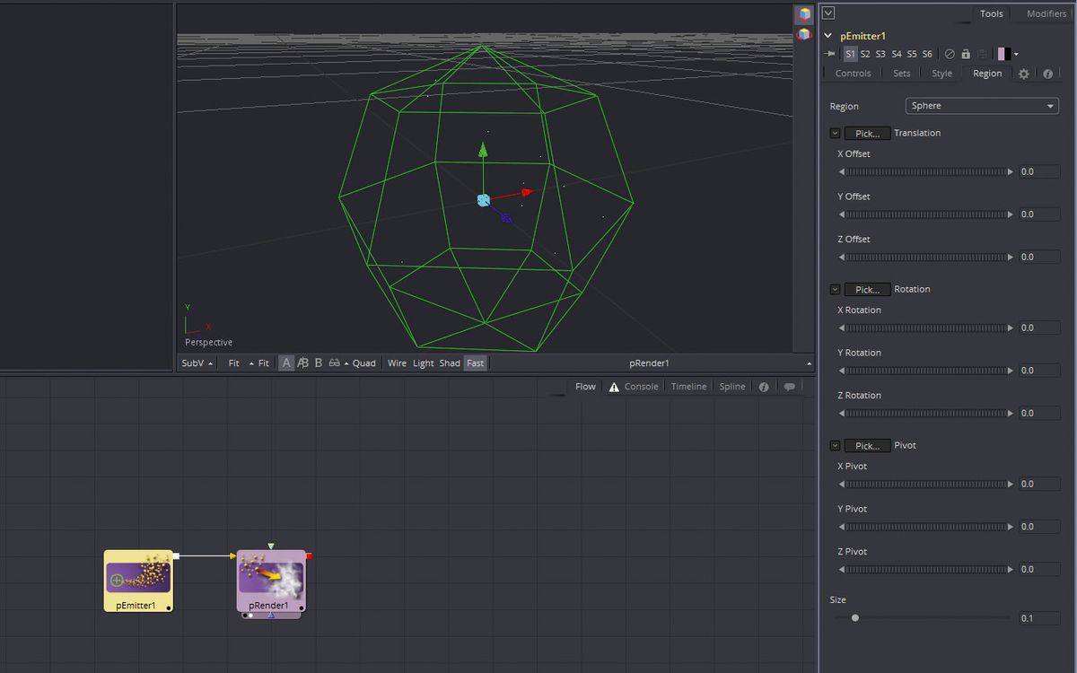Collapse the pEmitter1 header chevron

(827, 36)
